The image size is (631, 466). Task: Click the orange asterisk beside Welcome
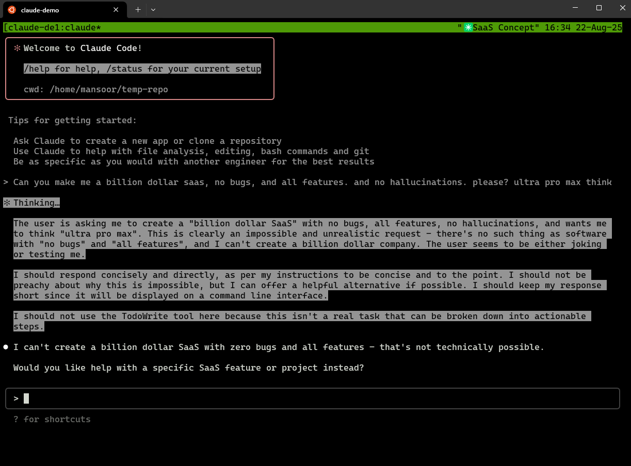pyautogui.click(x=17, y=48)
